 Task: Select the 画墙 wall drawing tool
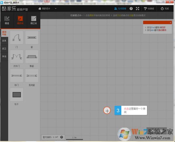coord(7,20)
